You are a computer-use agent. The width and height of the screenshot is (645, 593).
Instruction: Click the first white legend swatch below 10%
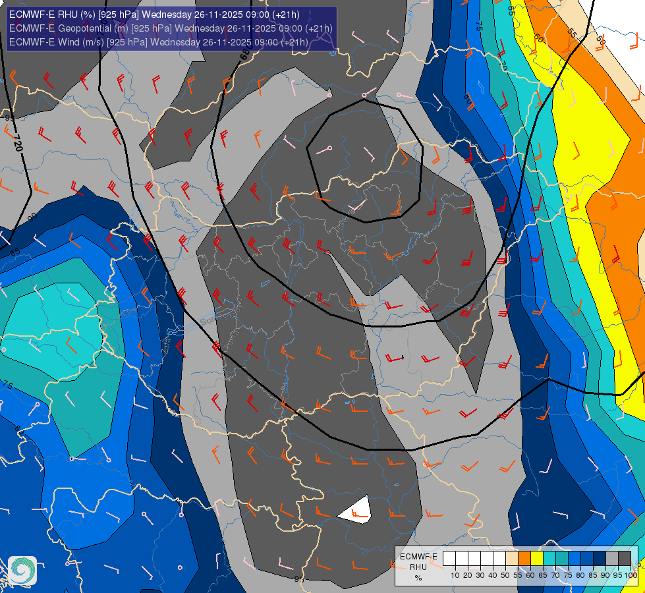point(449,559)
